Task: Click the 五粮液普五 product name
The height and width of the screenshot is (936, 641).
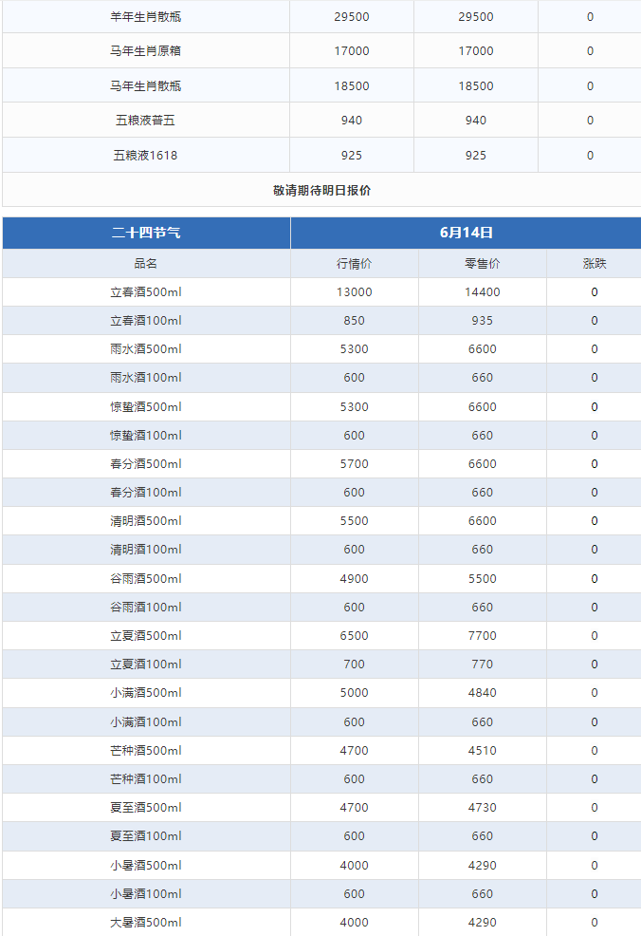Action: pyautogui.click(x=145, y=120)
